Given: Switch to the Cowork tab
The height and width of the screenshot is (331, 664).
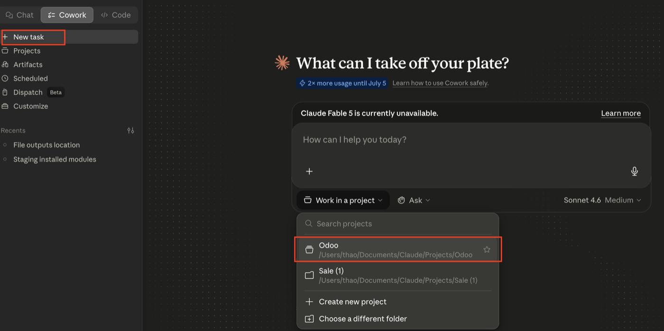Looking at the screenshot, I should coord(67,15).
